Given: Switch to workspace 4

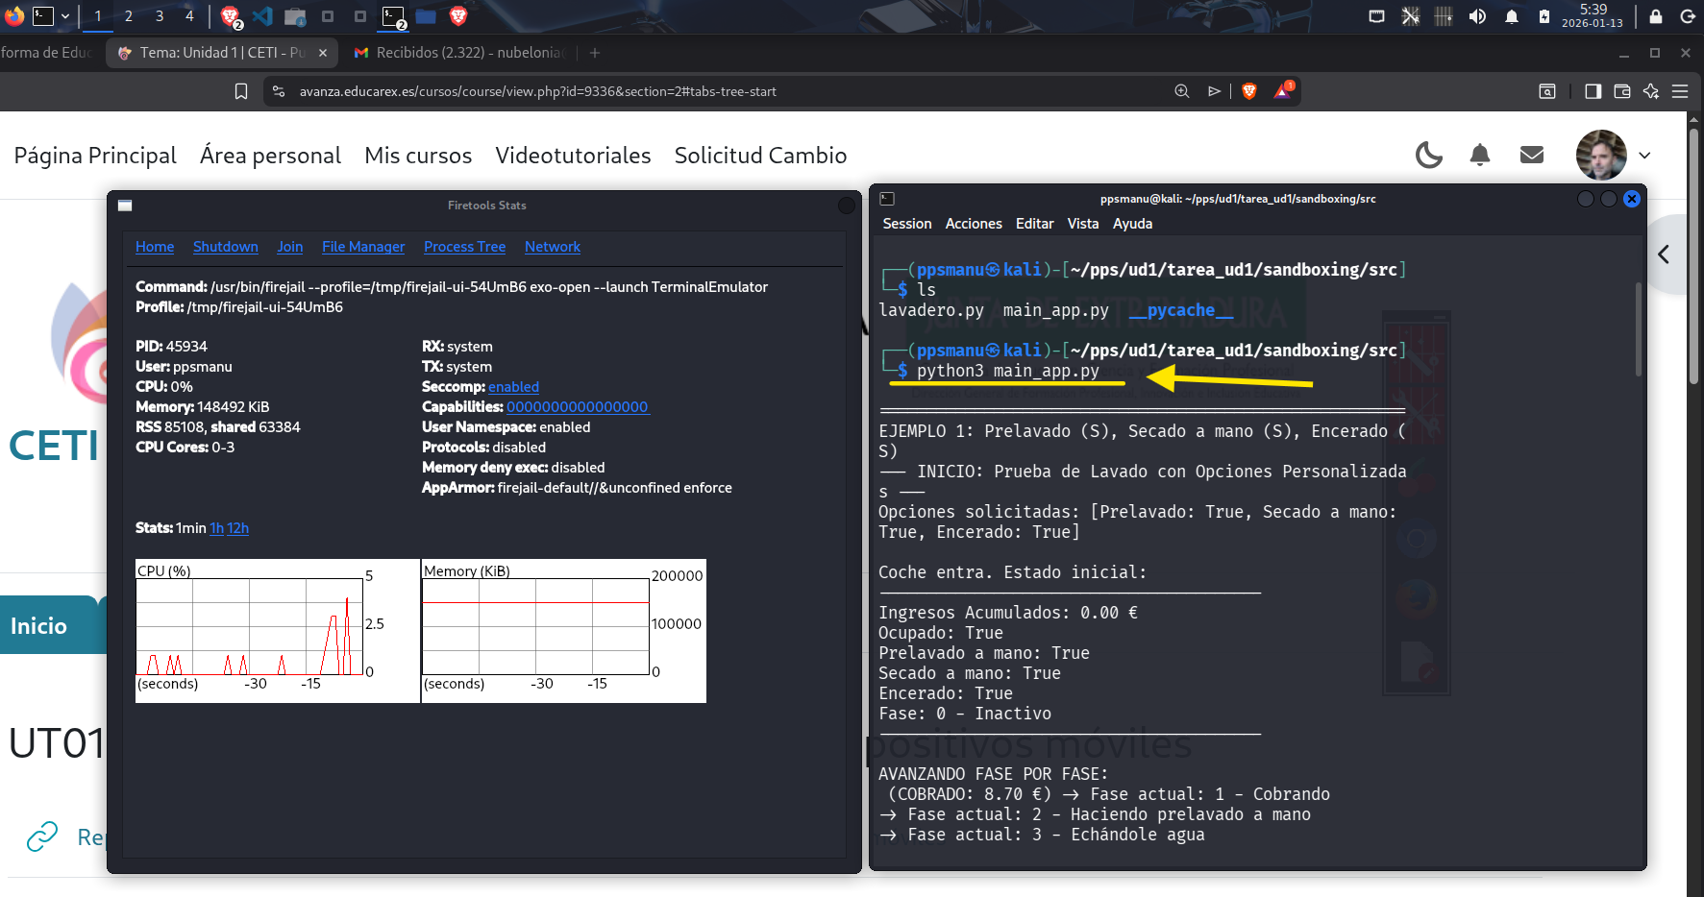Looking at the screenshot, I should pos(189,16).
